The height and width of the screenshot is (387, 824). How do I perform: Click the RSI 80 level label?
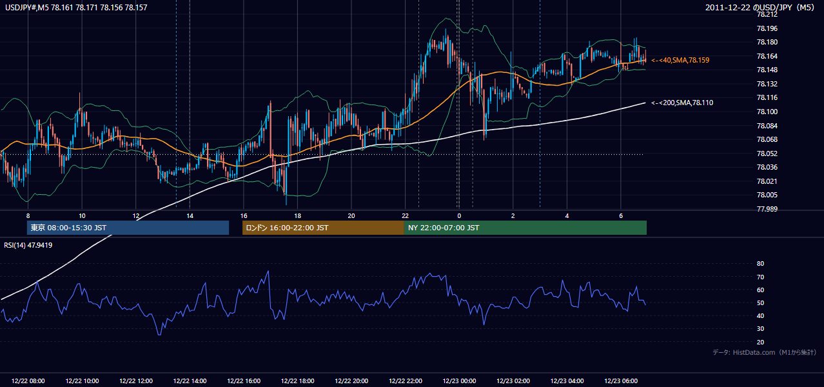761,264
